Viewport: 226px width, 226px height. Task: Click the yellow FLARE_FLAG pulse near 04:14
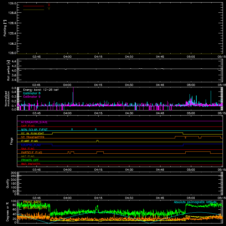pos(97,141)
